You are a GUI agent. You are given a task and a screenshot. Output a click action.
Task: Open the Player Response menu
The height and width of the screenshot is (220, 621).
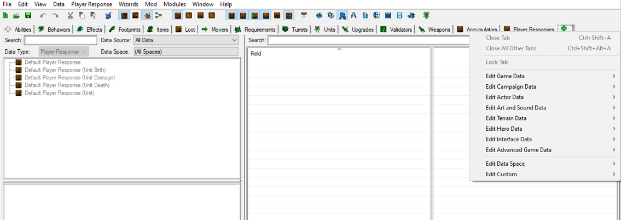[x=92, y=4]
